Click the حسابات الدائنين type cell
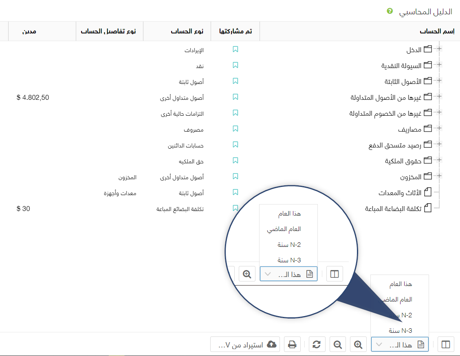 tap(186, 145)
